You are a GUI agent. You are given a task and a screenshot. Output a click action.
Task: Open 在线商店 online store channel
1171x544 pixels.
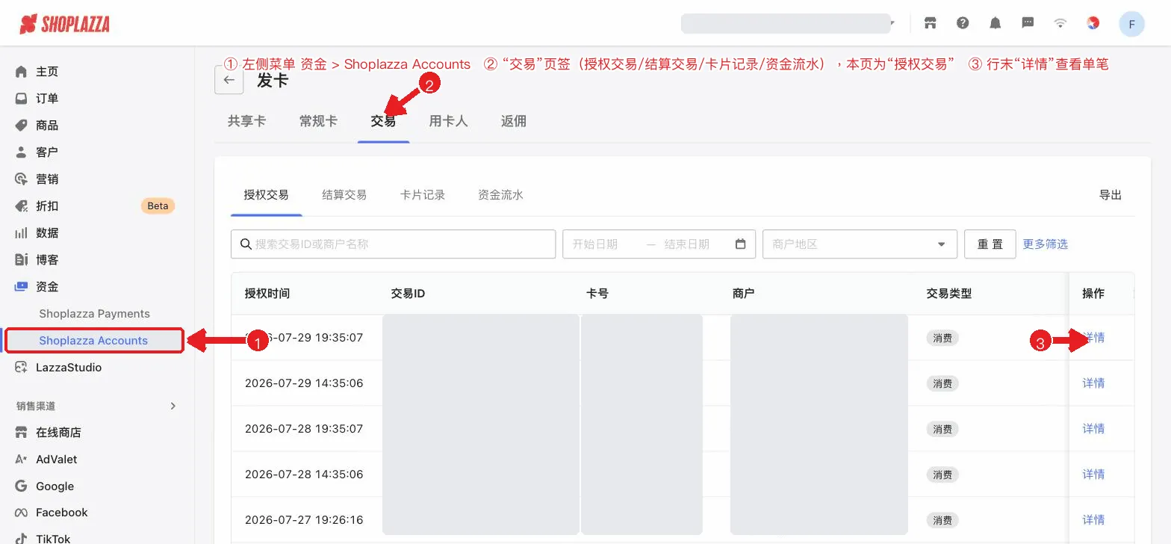pyautogui.click(x=58, y=433)
